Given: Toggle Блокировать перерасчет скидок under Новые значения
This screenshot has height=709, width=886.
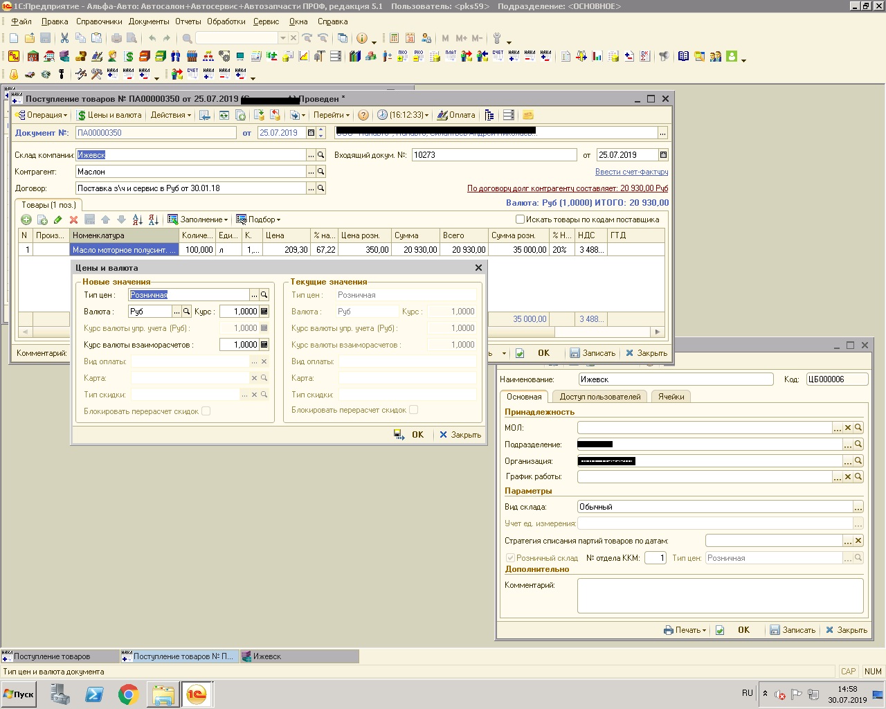Looking at the screenshot, I should 206,411.
